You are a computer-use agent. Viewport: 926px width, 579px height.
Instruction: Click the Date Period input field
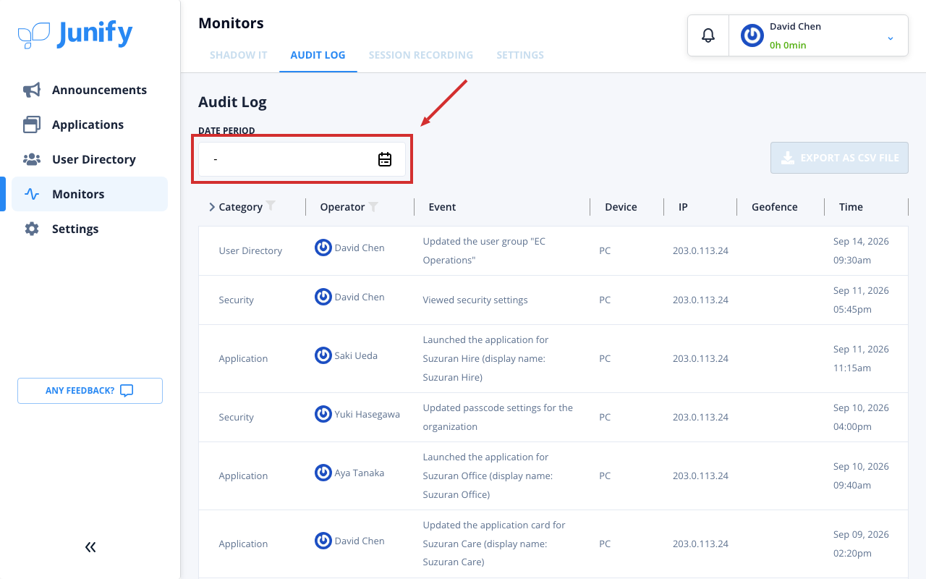(x=302, y=159)
